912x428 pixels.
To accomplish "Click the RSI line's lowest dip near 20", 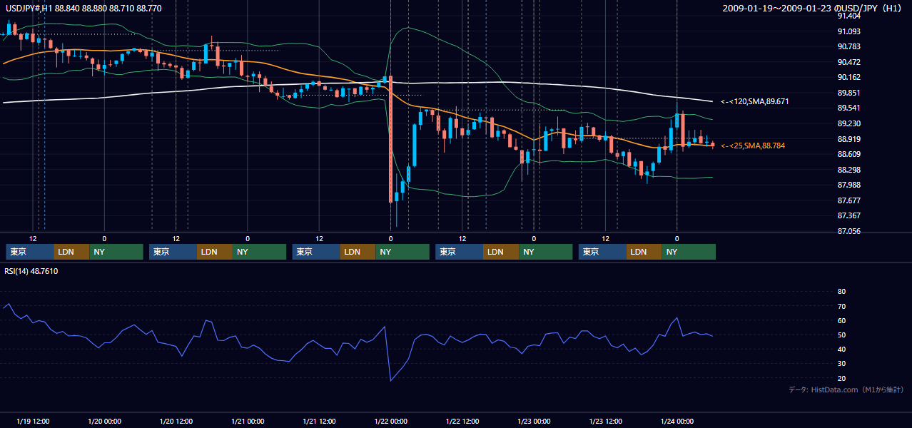I will [390, 380].
